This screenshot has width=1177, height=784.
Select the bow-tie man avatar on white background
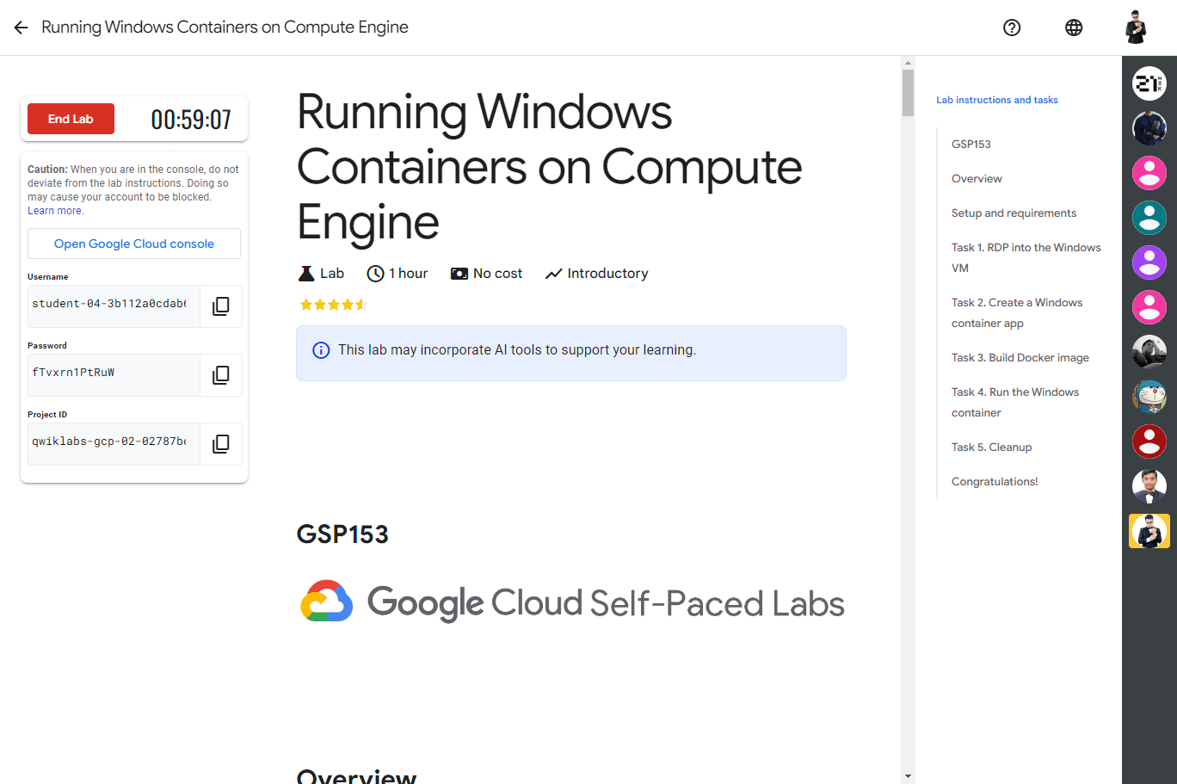click(1149, 486)
